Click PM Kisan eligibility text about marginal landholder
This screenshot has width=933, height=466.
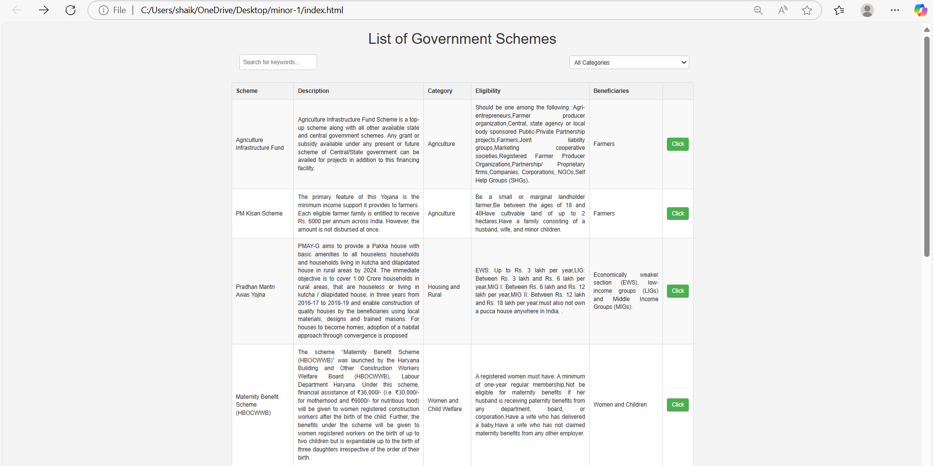(530, 214)
